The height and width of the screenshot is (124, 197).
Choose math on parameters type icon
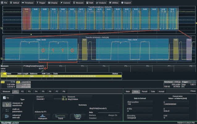tap(7, 110)
